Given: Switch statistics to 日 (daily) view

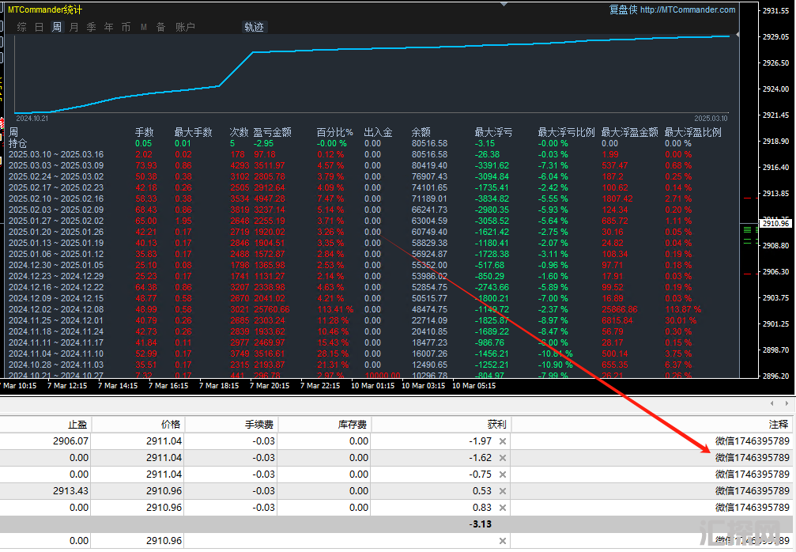Looking at the screenshot, I should coord(39,27).
